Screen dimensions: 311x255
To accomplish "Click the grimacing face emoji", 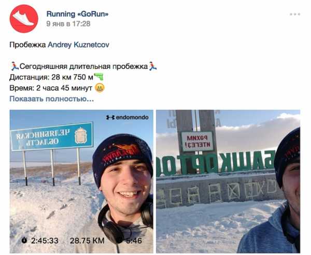I will (x=100, y=88).
